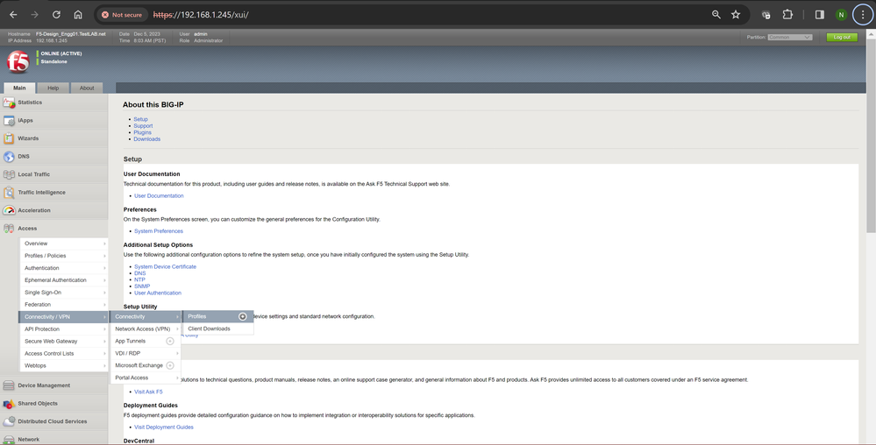Open Visit Deployment Guides link
Image resolution: width=876 pixels, height=445 pixels.
pyautogui.click(x=164, y=427)
